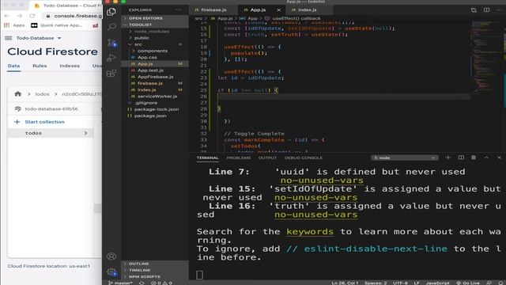Open the Extensions view
The height and width of the screenshot is (285, 506).
coord(111,74)
